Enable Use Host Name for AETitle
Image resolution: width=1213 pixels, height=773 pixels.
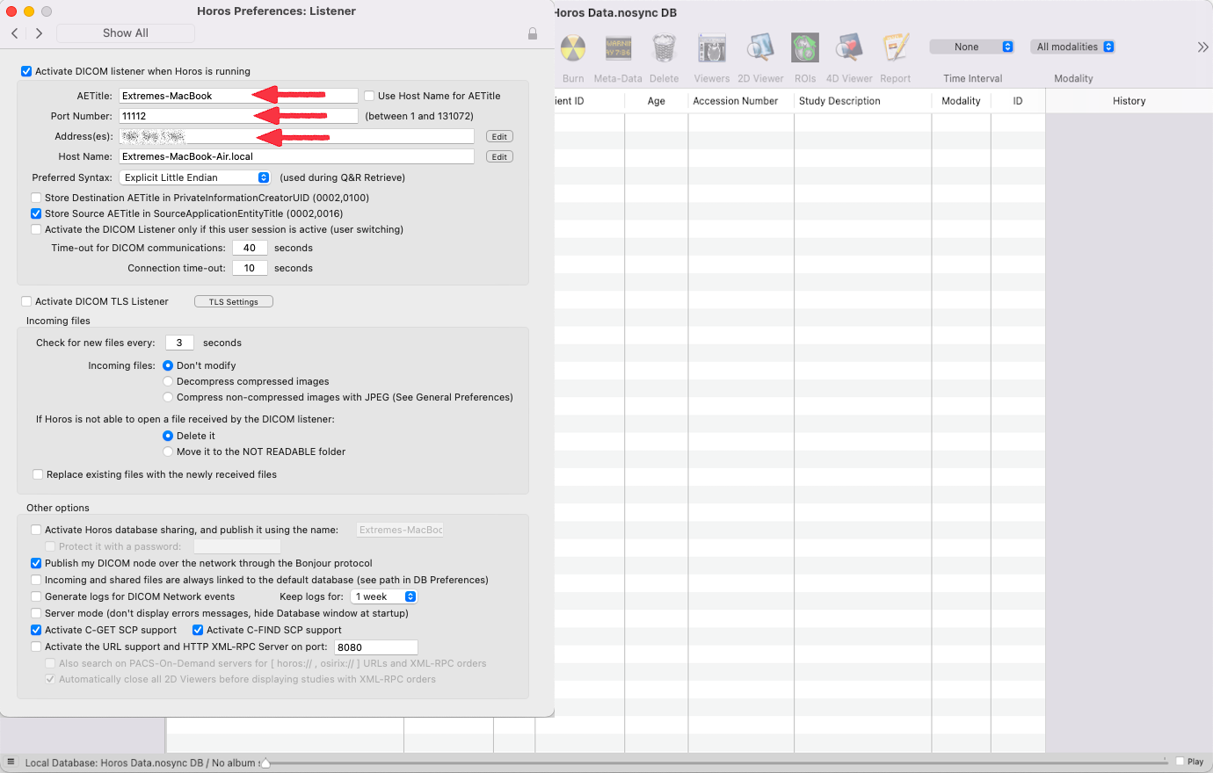(x=368, y=95)
